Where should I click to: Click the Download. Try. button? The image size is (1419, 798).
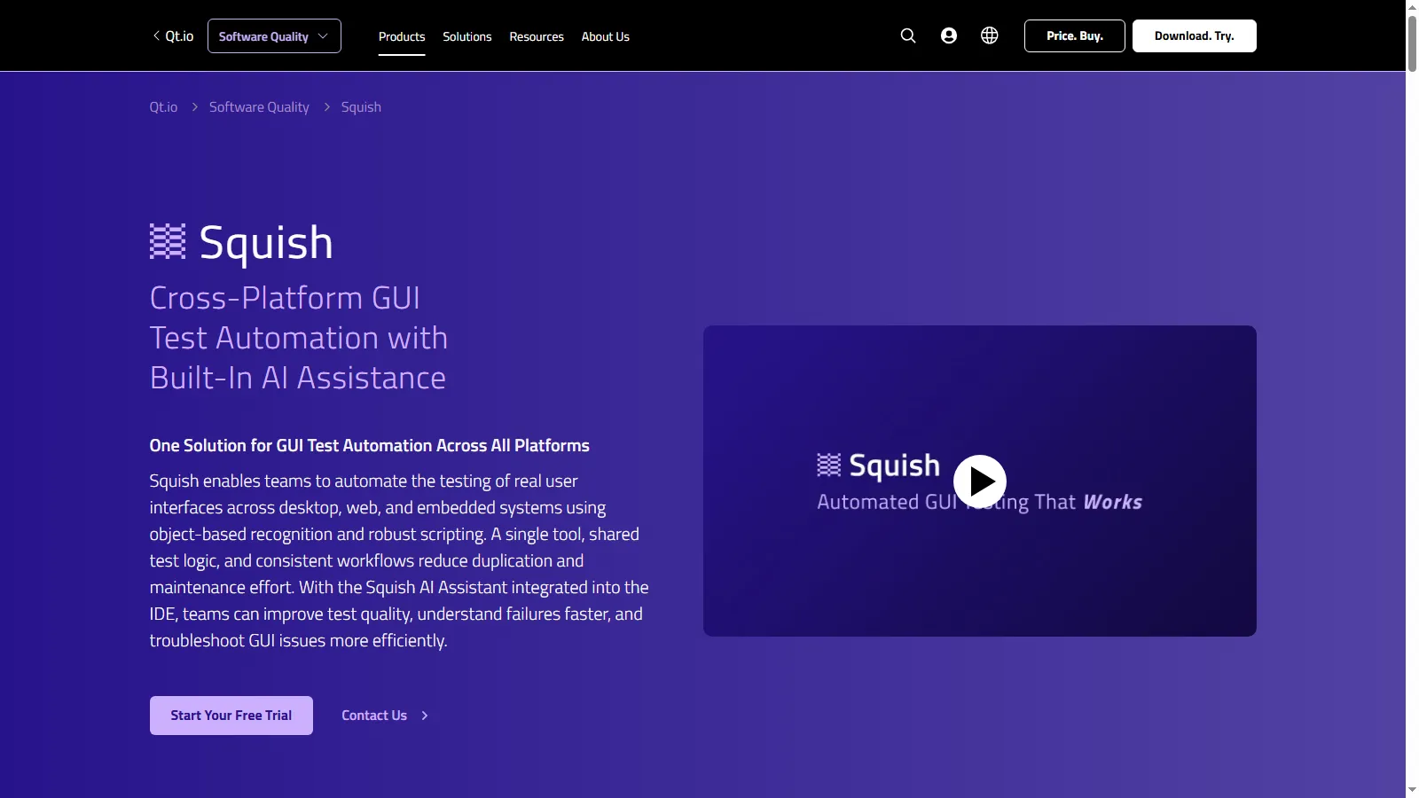[1195, 35]
